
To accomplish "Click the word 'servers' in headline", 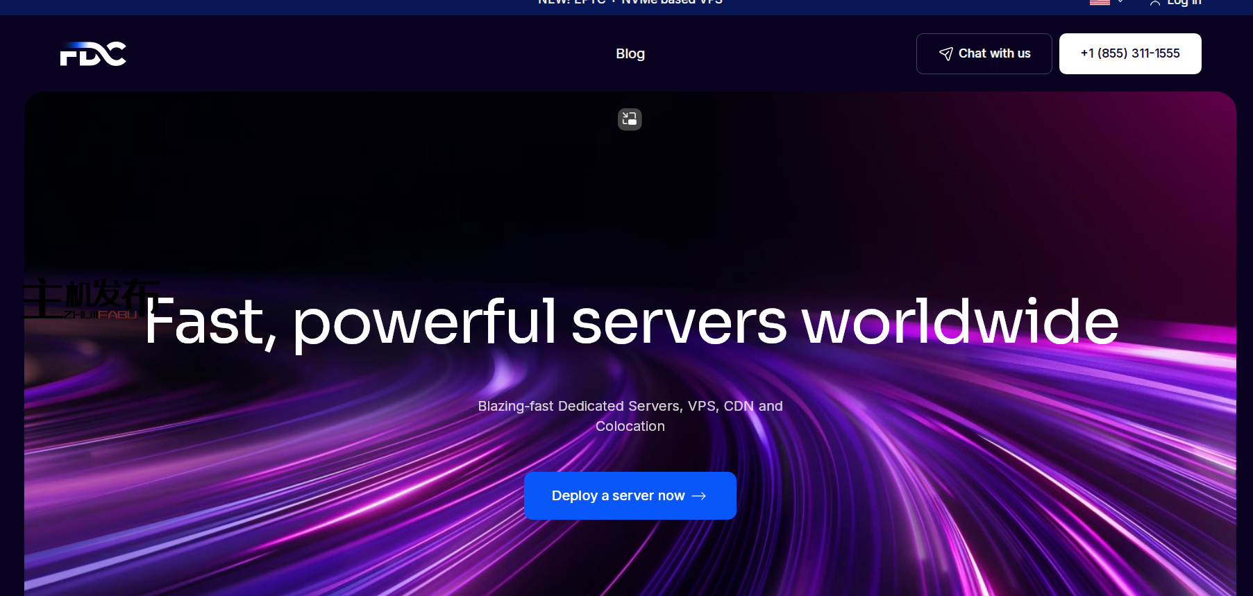I will click(x=679, y=322).
